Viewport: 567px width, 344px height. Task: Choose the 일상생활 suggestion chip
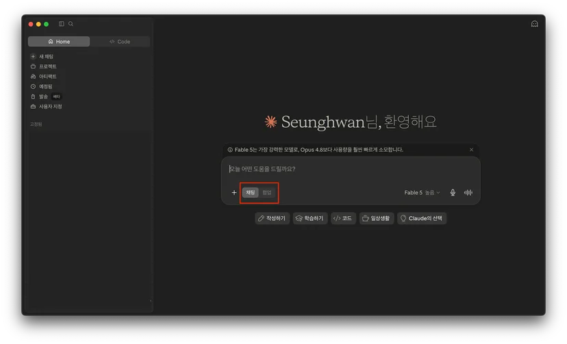[376, 218]
